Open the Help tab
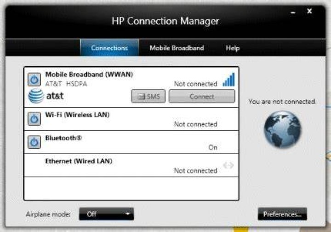Screen dimensions: 331x232 tap(233, 48)
